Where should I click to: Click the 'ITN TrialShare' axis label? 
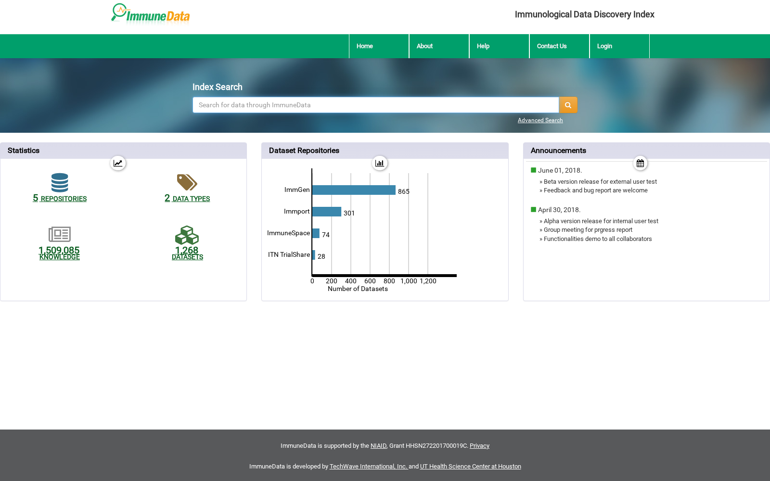(289, 254)
